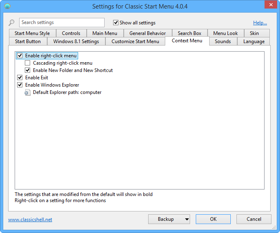Click the OK button
This screenshot has height=233, width=280.
pos(213,219)
